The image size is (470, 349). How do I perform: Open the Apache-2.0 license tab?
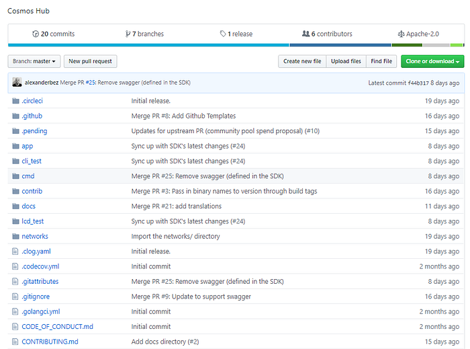[x=418, y=34]
